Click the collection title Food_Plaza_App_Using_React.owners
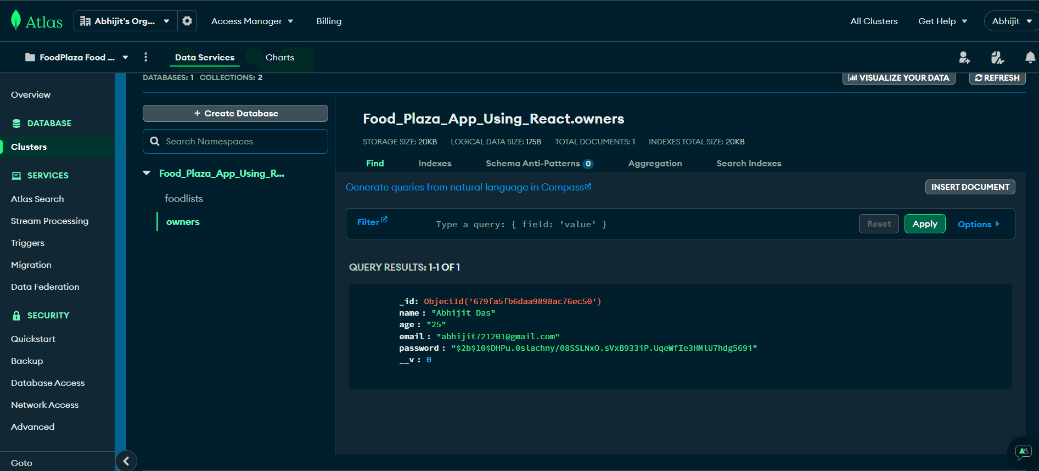 tap(493, 119)
